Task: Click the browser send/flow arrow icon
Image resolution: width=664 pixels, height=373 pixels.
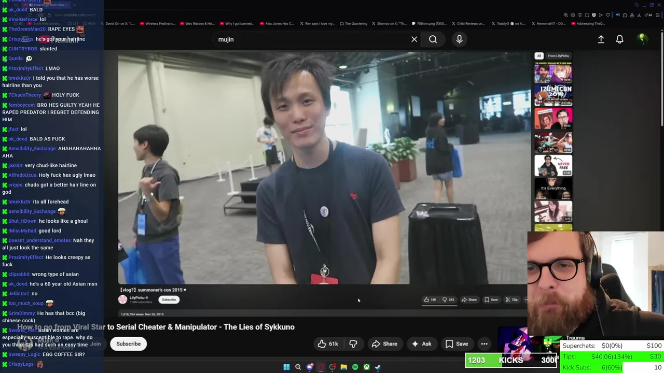Action: tap(601, 15)
